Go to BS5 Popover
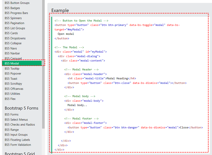Screen dimensions: 212x155 tap(13, 74)
